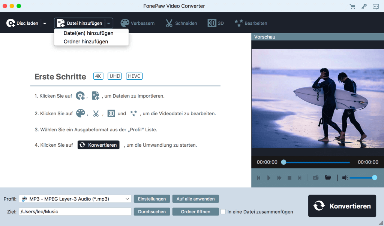
Task: Click palette icon in step 2
Action: pyautogui.click(x=80, y=113)
